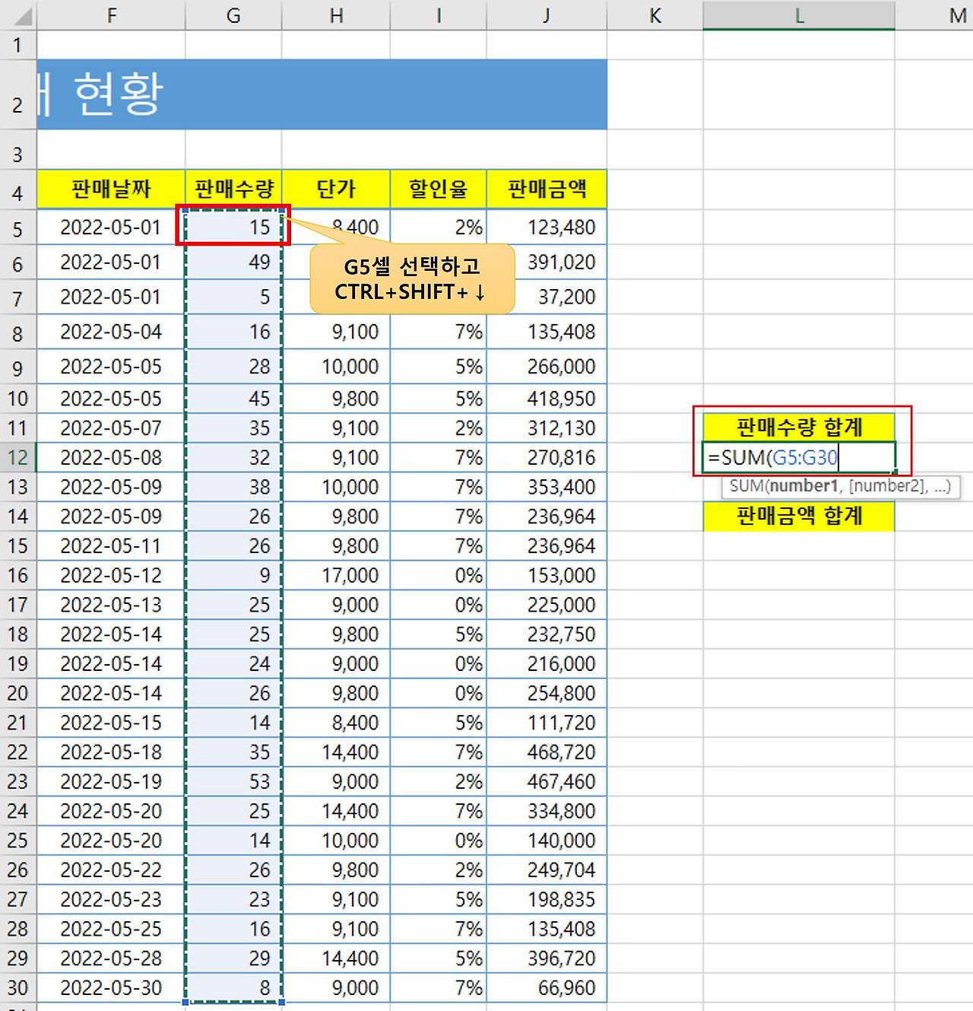Viewport: 973px width, 1011px height.
Task: Select column J header
Action: 547,15
